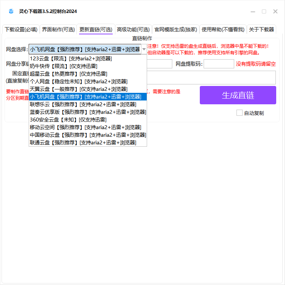Click the 灵心下载器 app icon in title bar
285x285 pixels.
point(11,11)
